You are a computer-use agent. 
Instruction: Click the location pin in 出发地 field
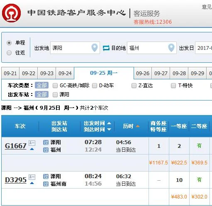95,48
